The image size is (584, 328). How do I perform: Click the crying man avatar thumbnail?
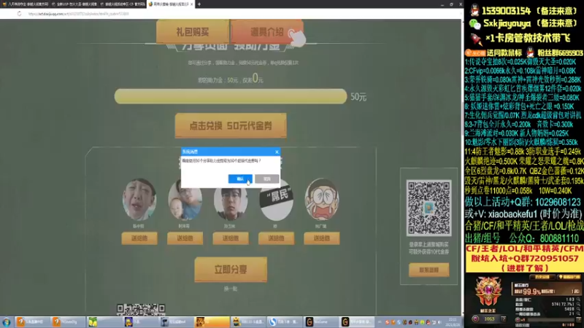click(x=139, y=200)
